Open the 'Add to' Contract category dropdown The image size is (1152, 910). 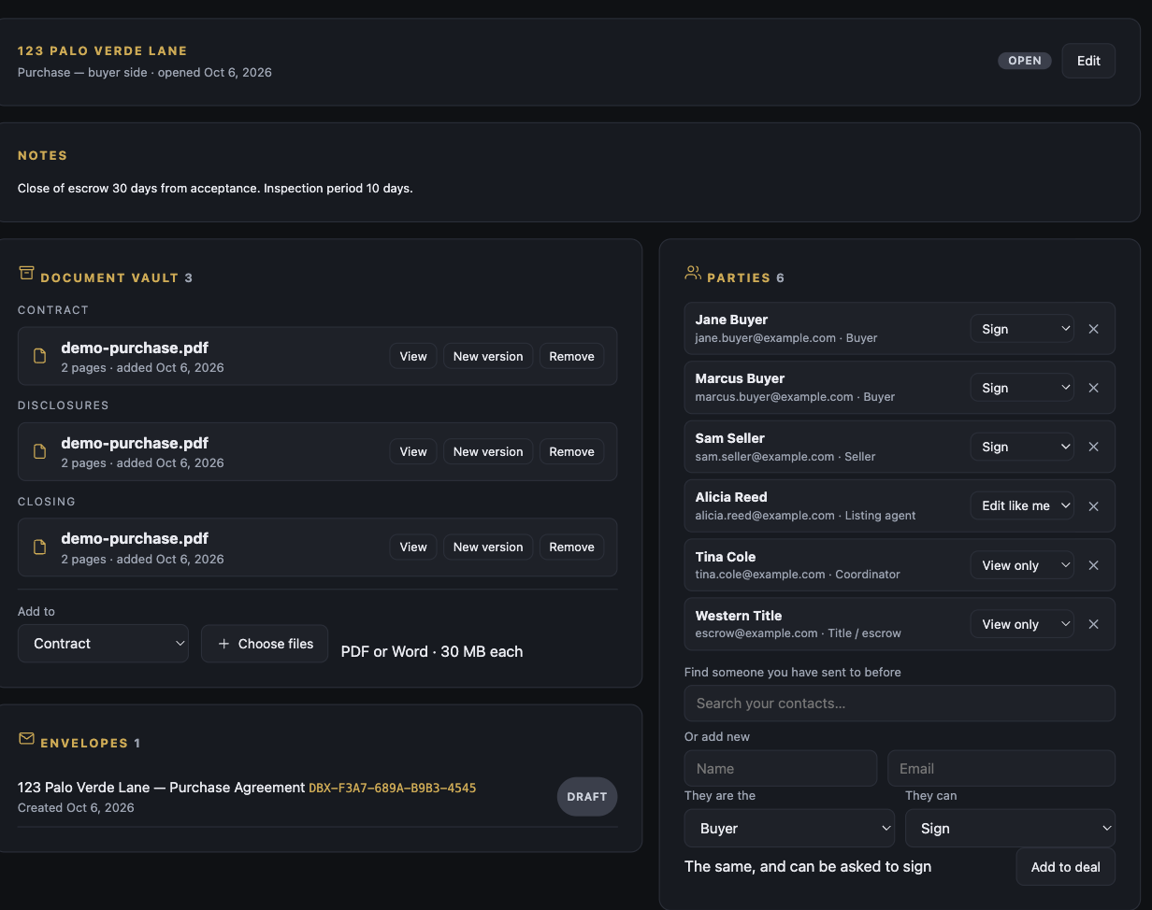tap(103, 644)
